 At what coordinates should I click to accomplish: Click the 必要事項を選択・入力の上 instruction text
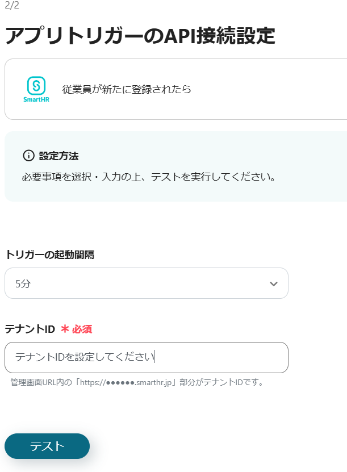[x=149, y=176]
